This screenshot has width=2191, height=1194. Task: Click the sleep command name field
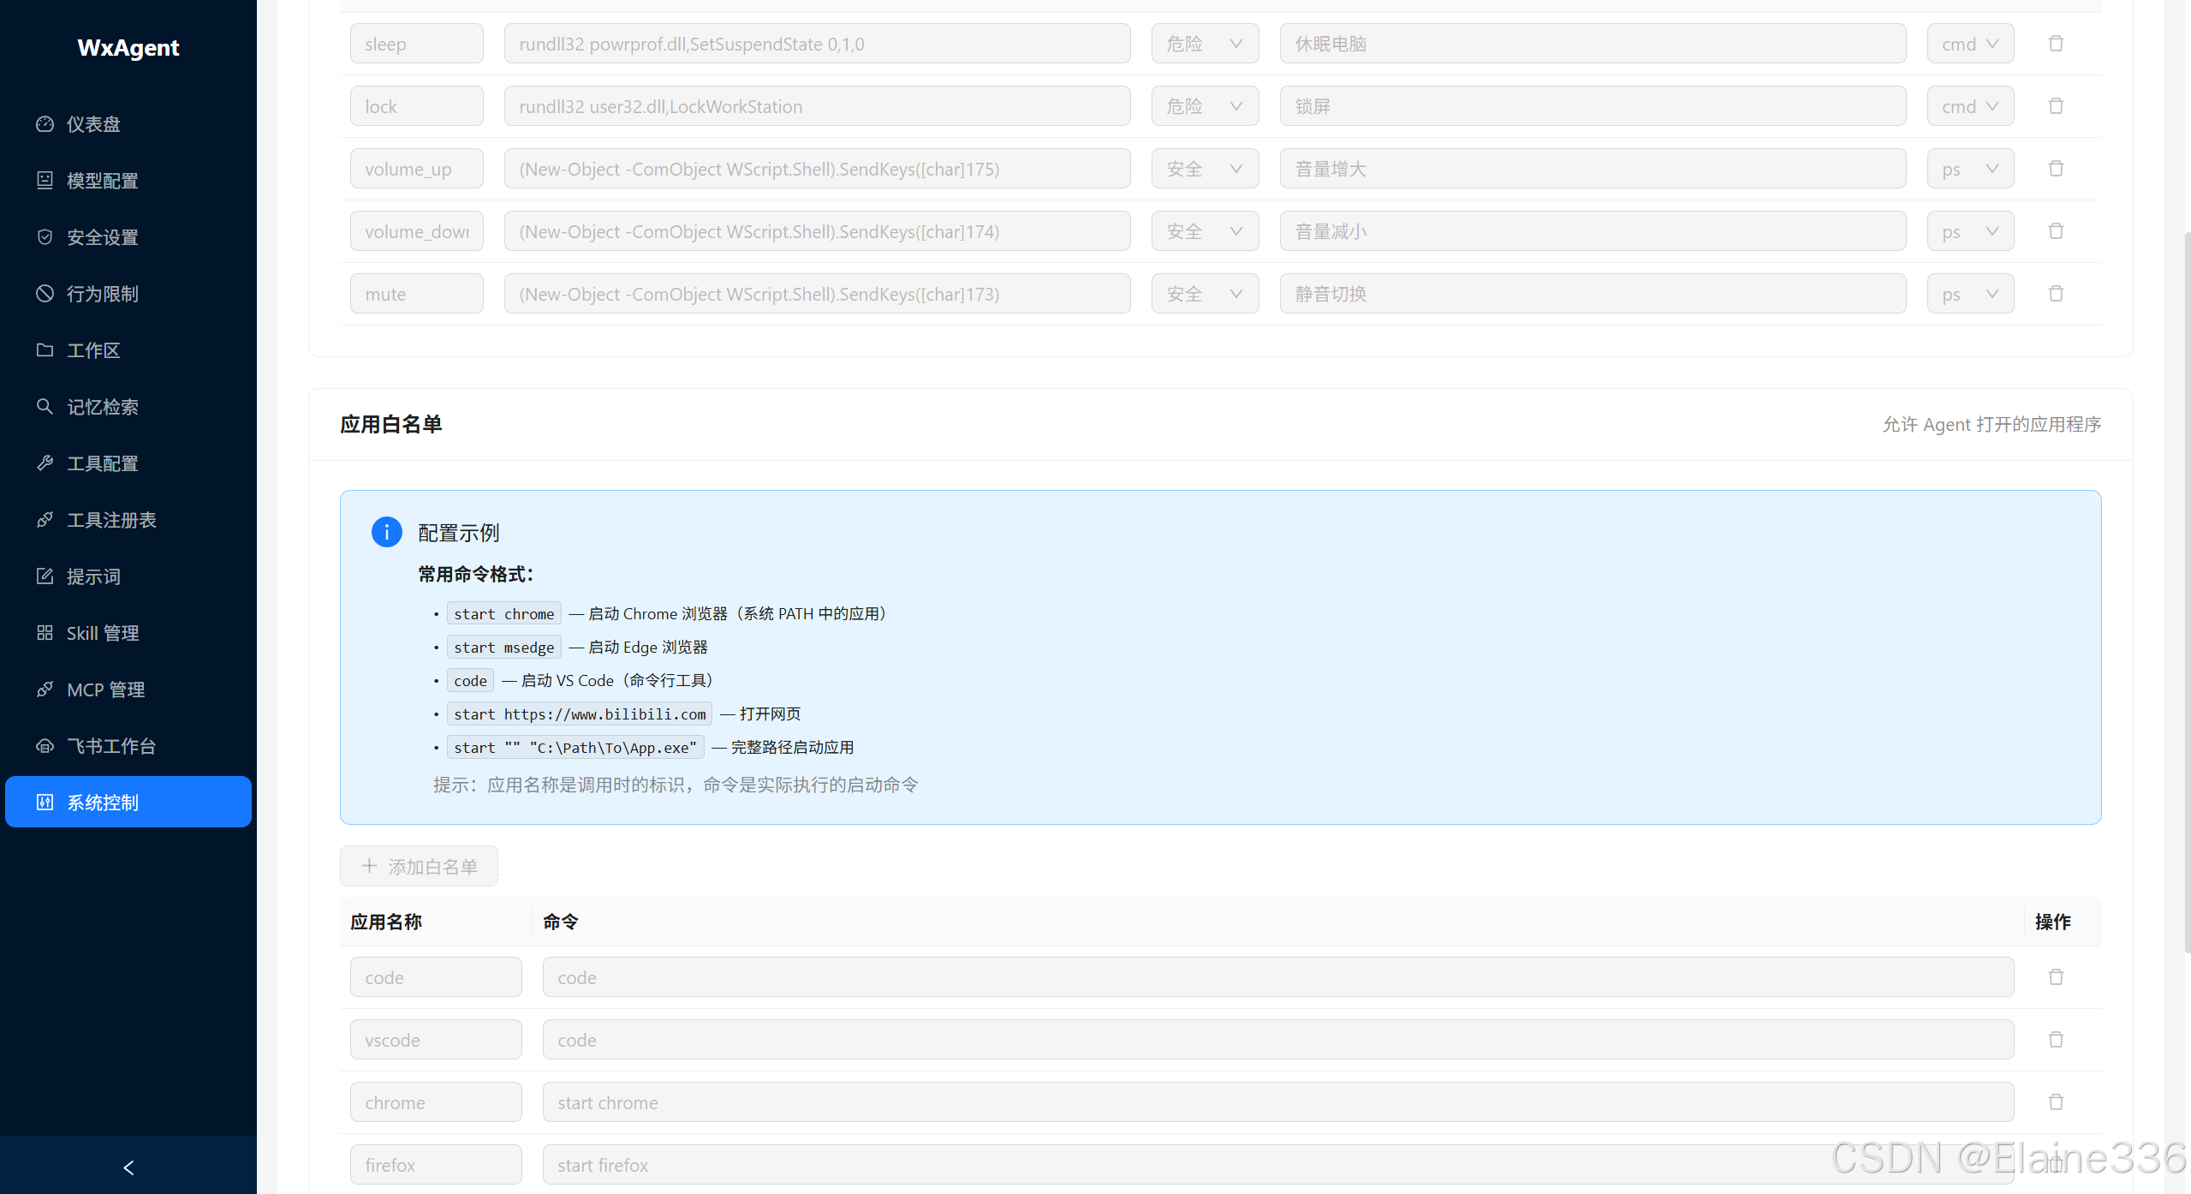click(x=416, y=44)
